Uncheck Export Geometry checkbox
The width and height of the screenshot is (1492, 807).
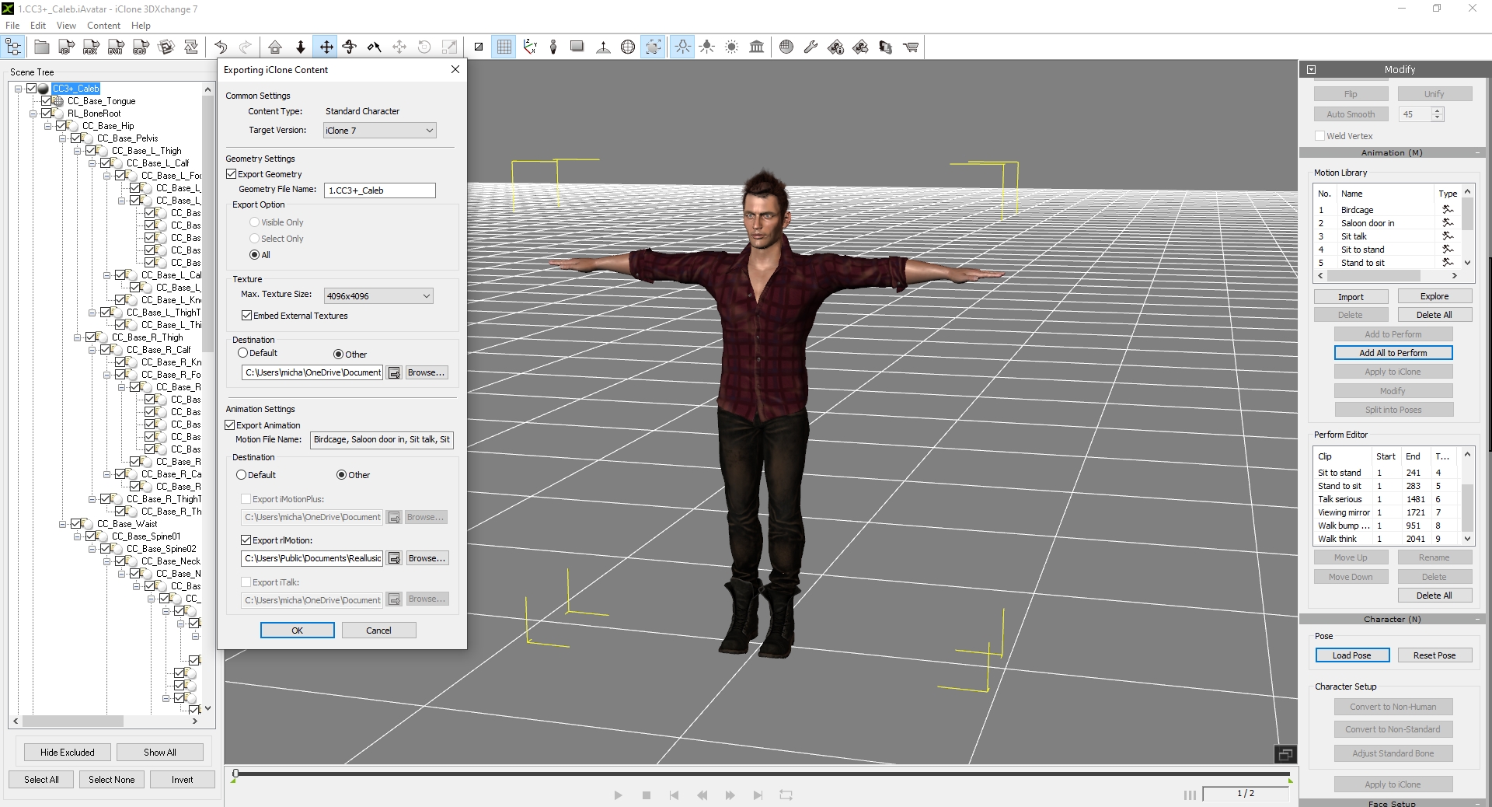[231, 174]
